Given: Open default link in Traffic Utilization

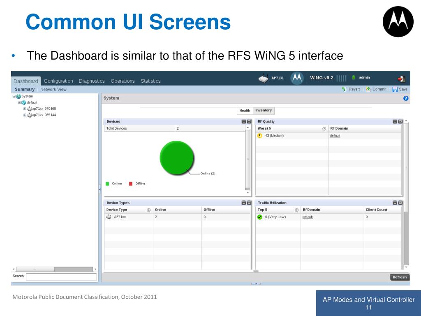Looking at the screenshot, I should [308, 217].
